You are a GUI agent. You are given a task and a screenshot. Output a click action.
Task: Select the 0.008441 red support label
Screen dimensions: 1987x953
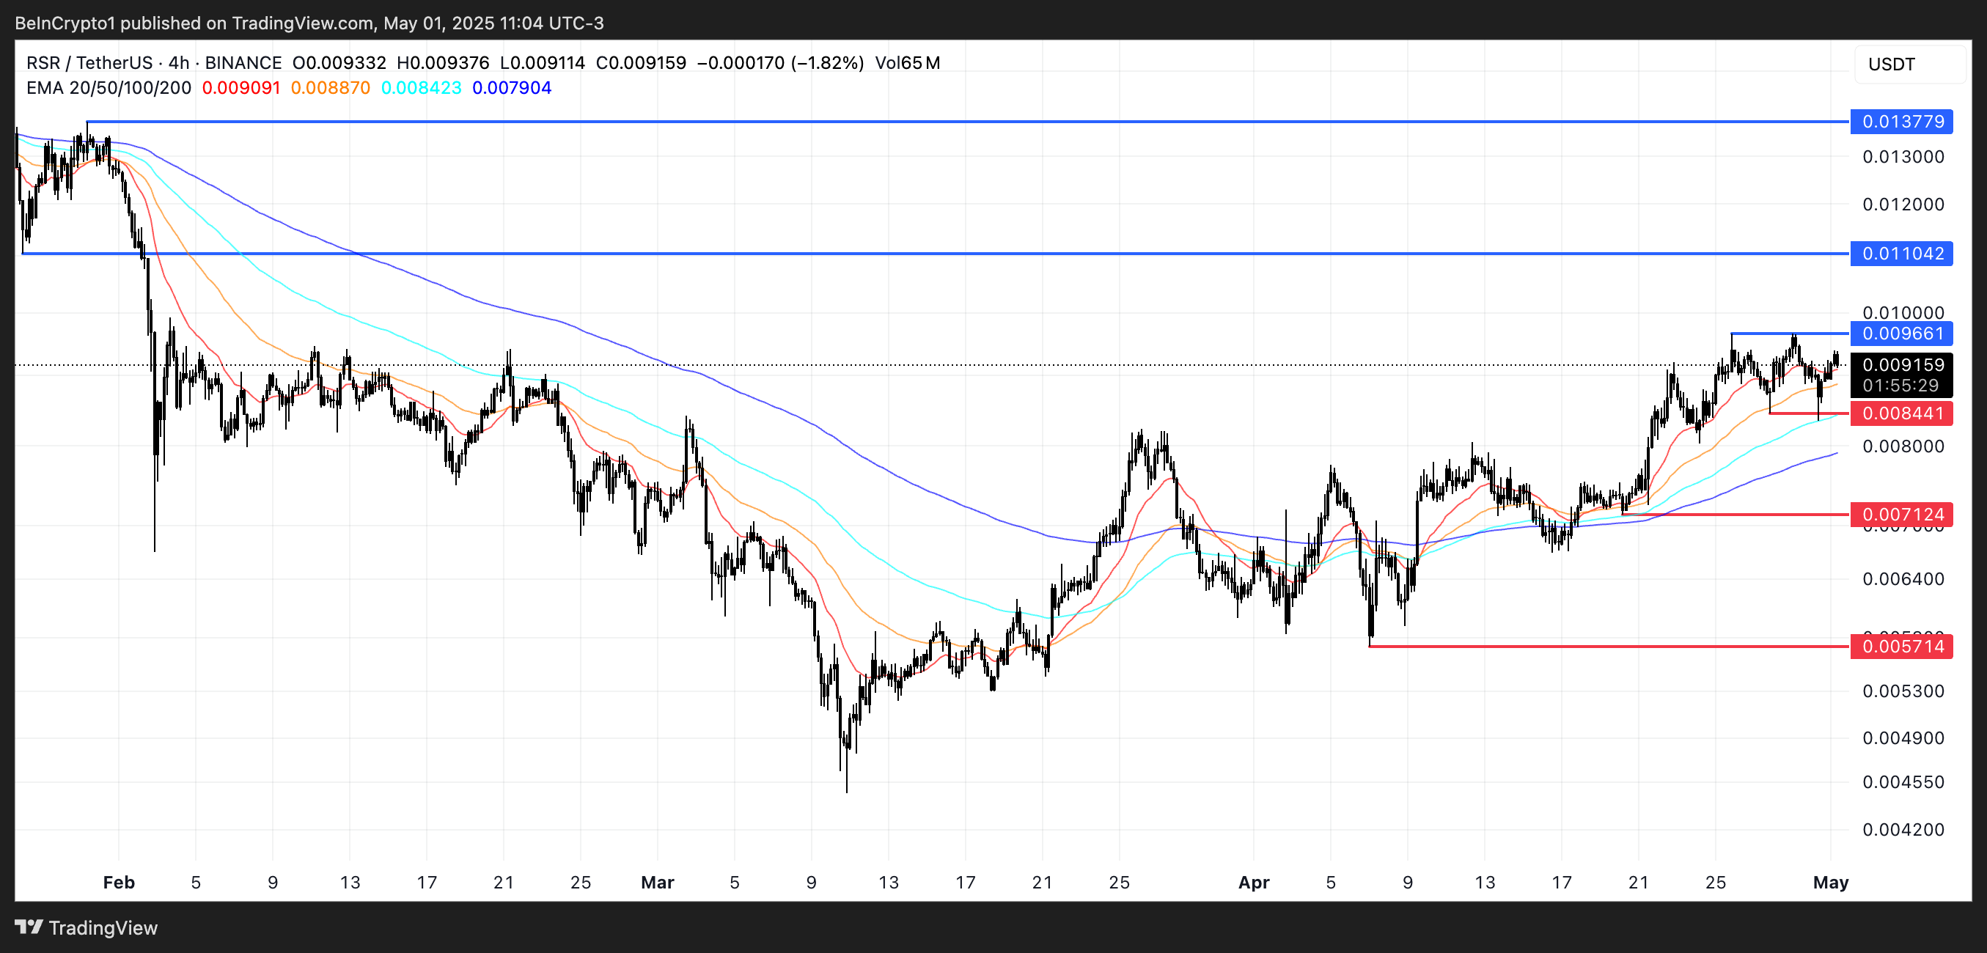1901,413
